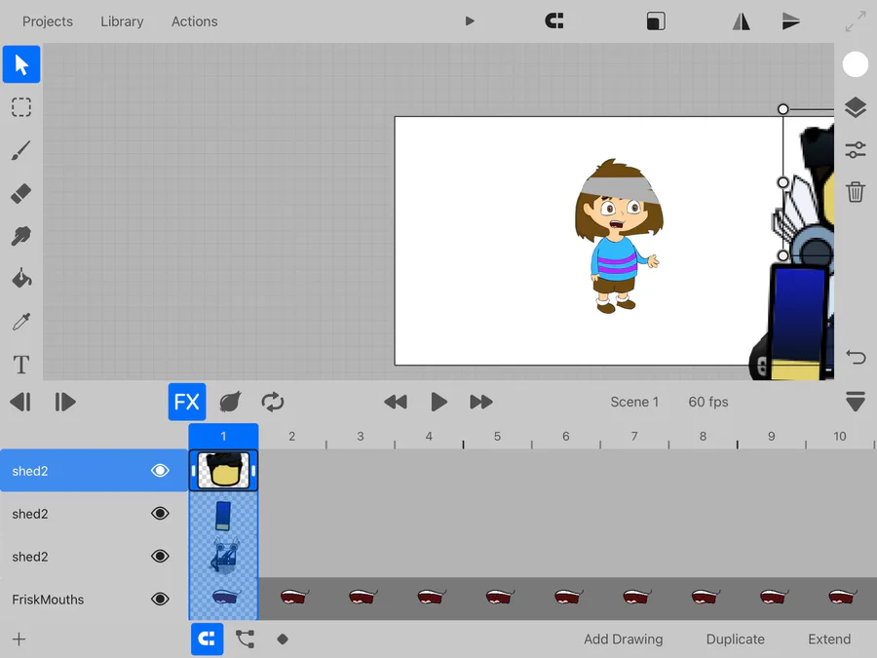877x658 pixels.
Task: Click the timeline node hierarchy icon
Action: [x=245, y=639]
